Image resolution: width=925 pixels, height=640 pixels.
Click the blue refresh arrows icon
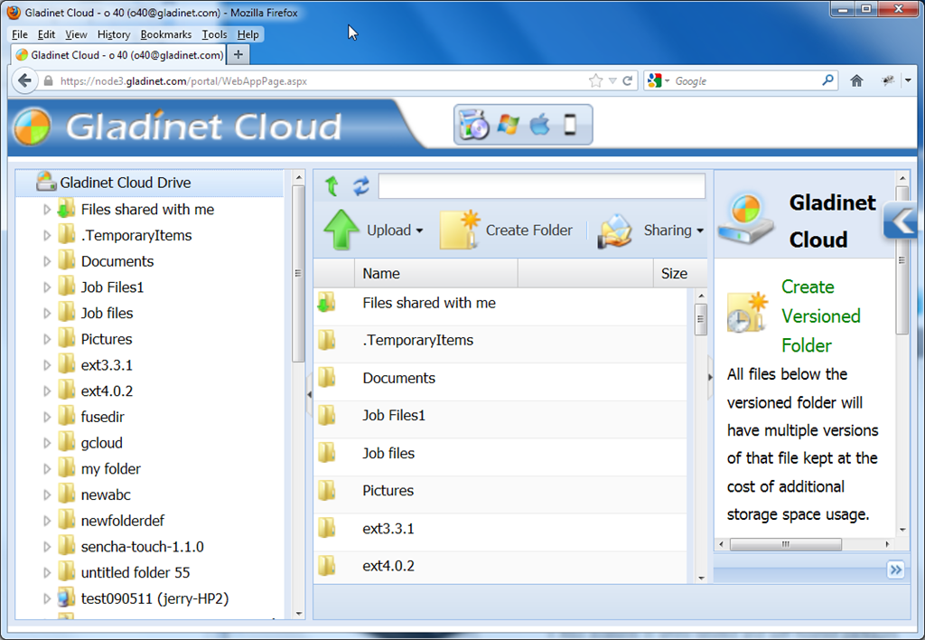click(x=361, y=186)
